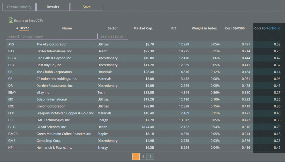Switch to the Results tab
Viewport: 285px width, 162px height.
(53, 7)
